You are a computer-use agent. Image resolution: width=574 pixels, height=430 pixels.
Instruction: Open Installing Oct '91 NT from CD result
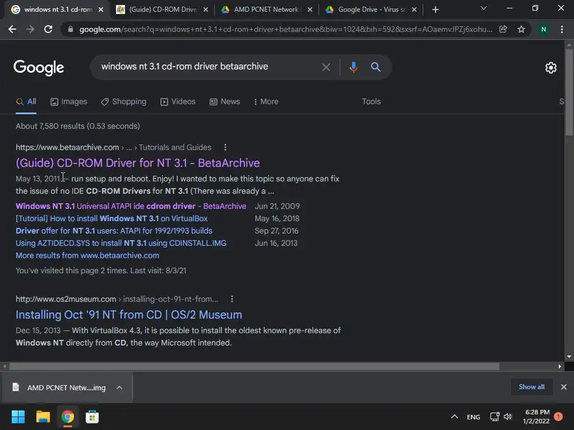[x=129, y=315]
